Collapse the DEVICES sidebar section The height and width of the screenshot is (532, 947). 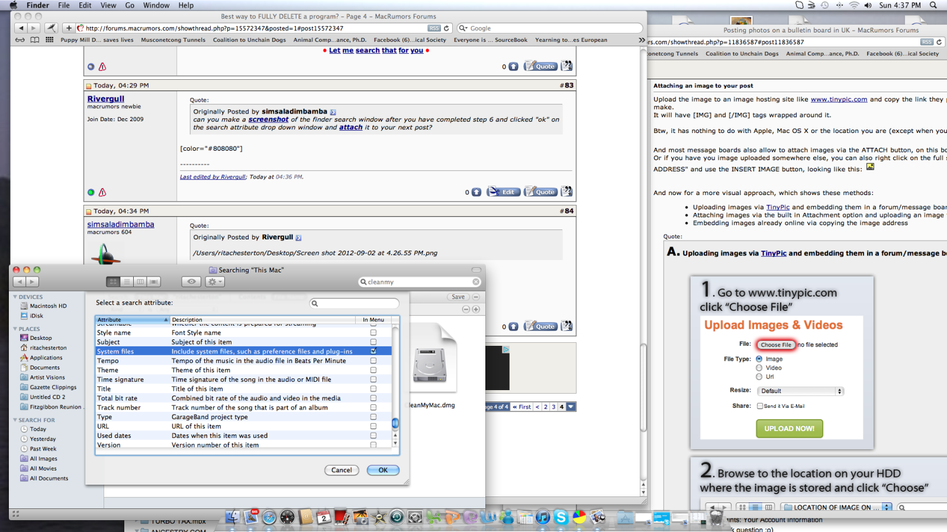[x=15, y=297]
